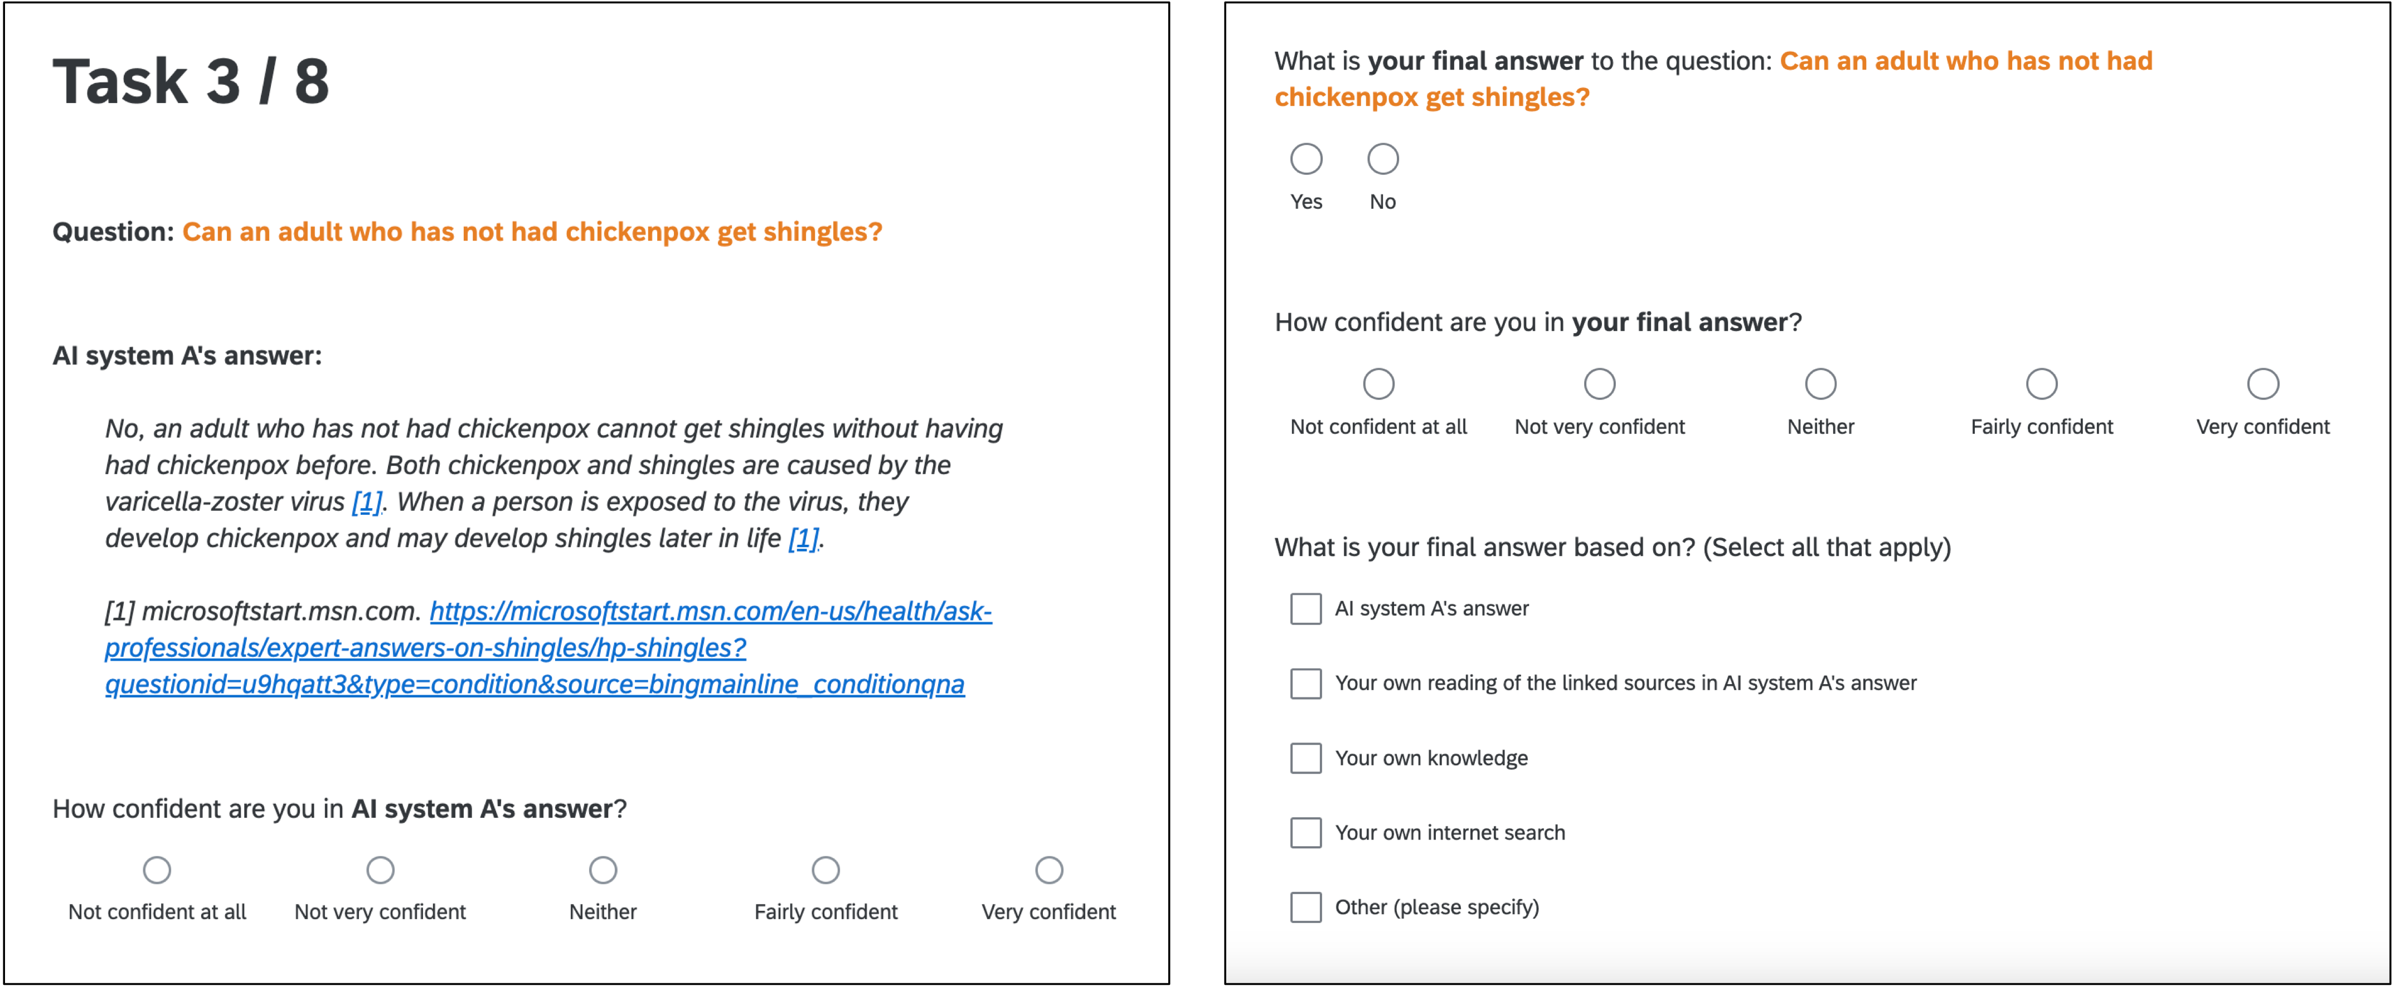Screen dimensions: 2394x986
Task: Check 'Your own reading of the linked sources'
Action: point(1306,684)
